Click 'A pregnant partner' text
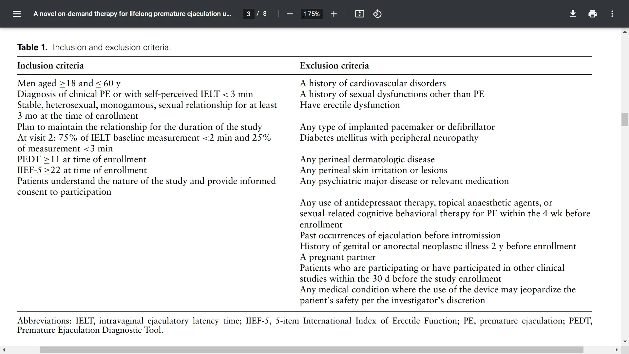 (x=337, y=257)
